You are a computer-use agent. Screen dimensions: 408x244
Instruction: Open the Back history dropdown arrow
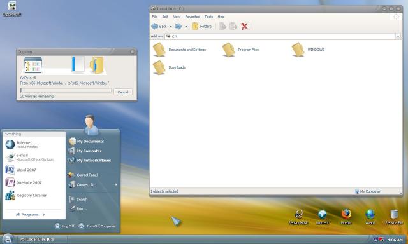coord(171,27)
